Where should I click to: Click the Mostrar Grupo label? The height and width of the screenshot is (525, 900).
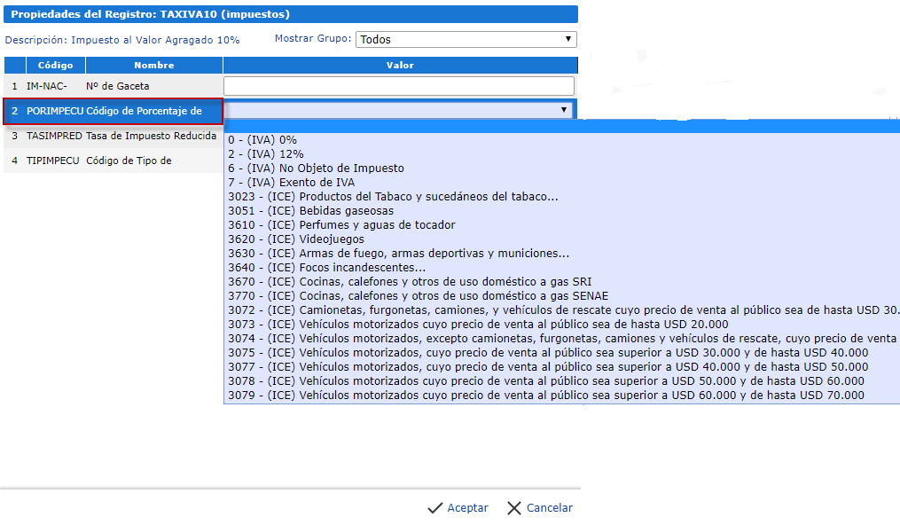point(313,38)
